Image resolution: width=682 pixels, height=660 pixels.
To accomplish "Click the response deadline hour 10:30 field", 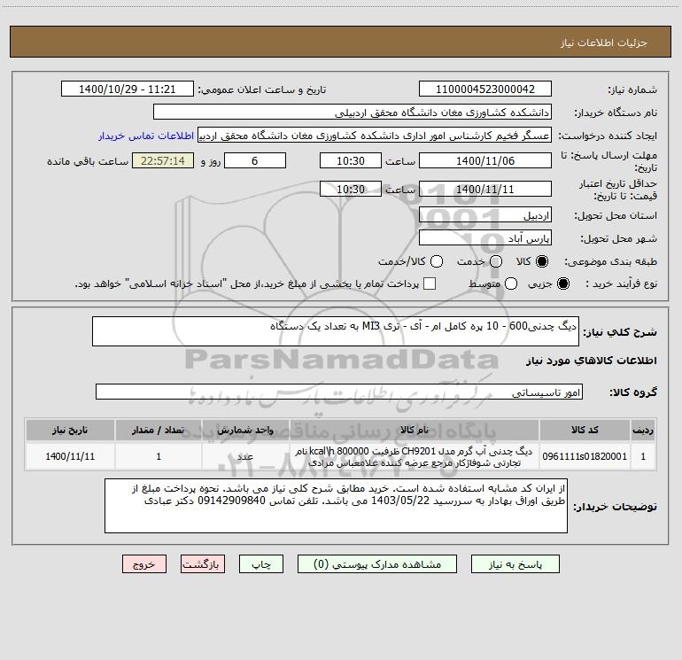I will pyautogui.click(x=351, y=160).
